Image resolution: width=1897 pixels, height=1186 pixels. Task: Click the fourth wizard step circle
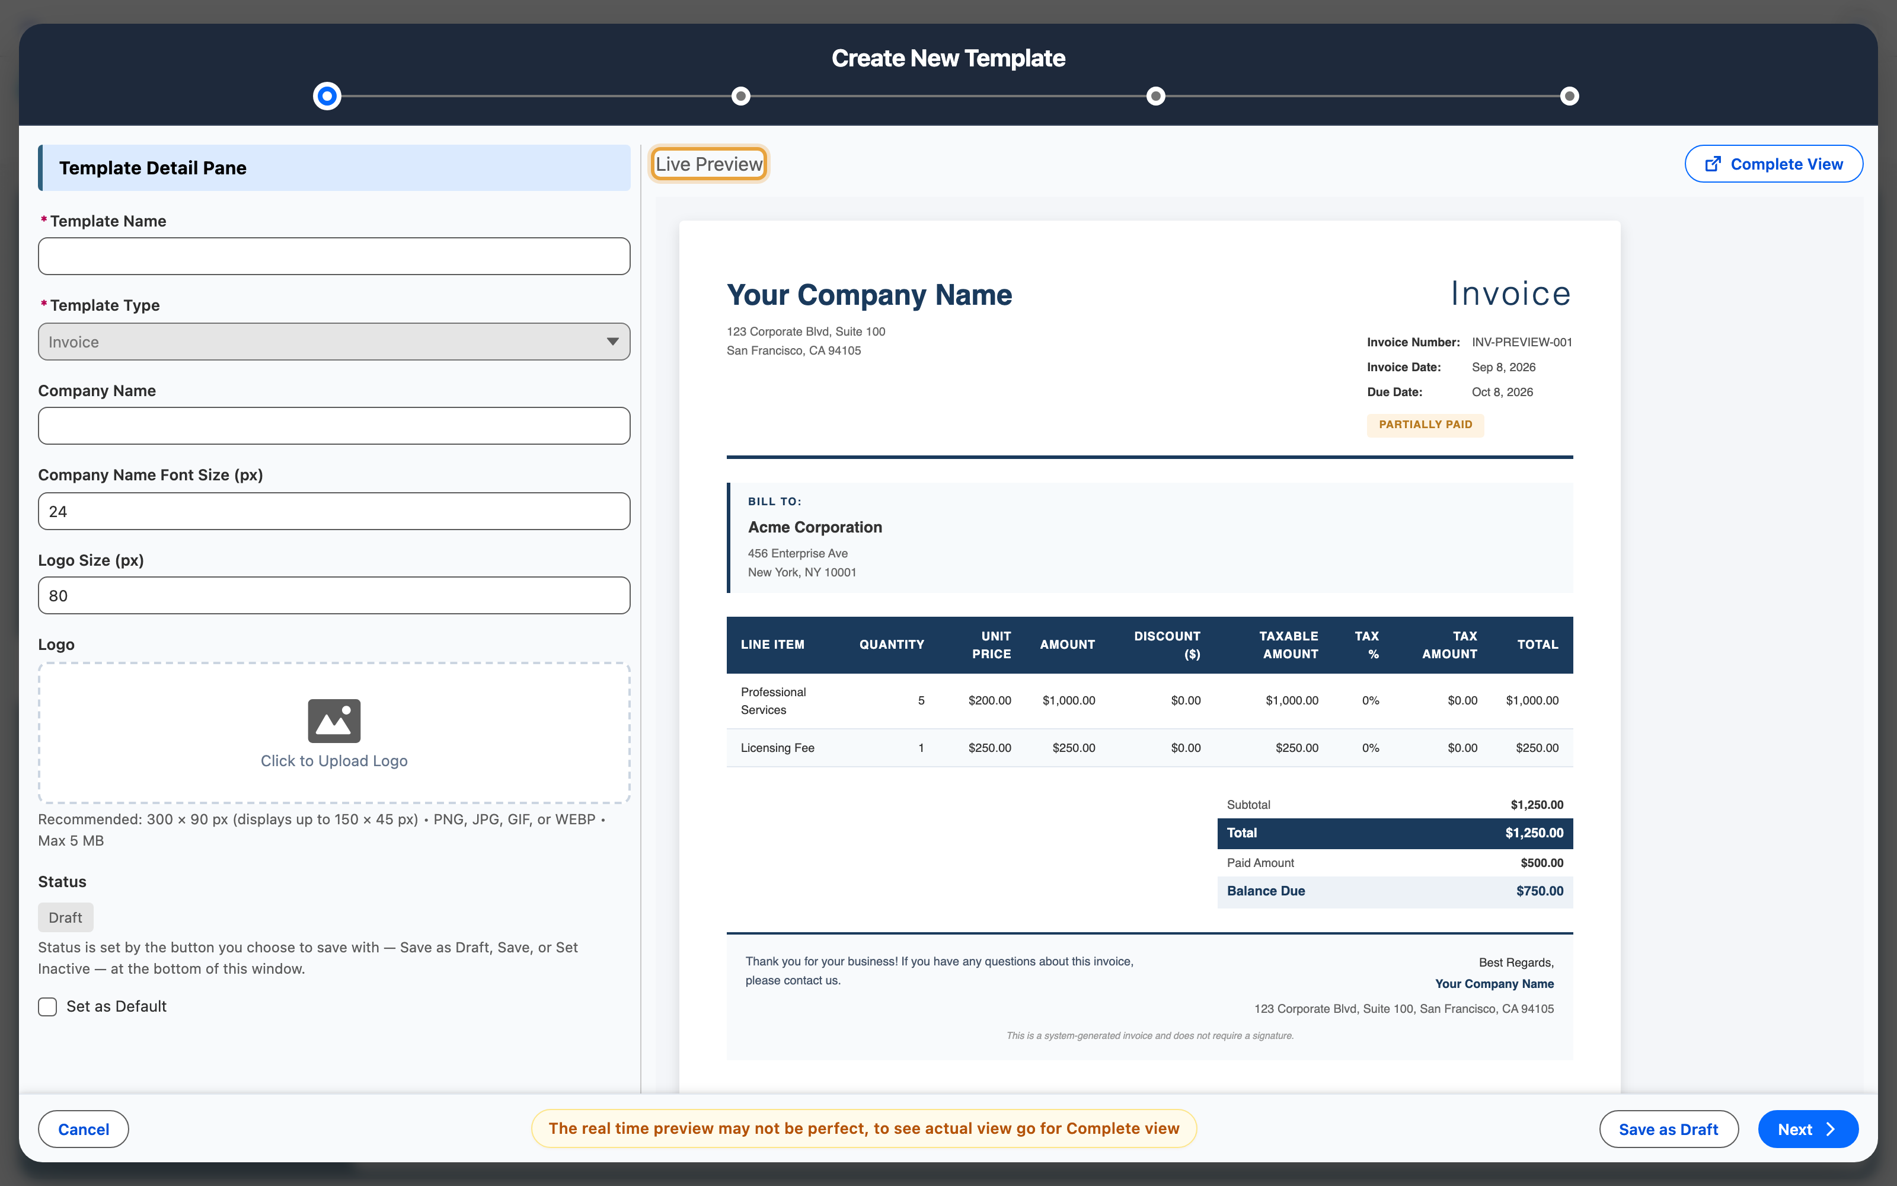click(1569, 97)
